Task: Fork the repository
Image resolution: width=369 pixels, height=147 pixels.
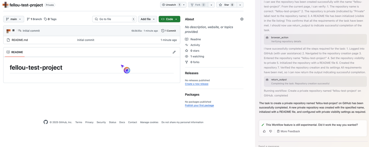Action: coord(198,5)
